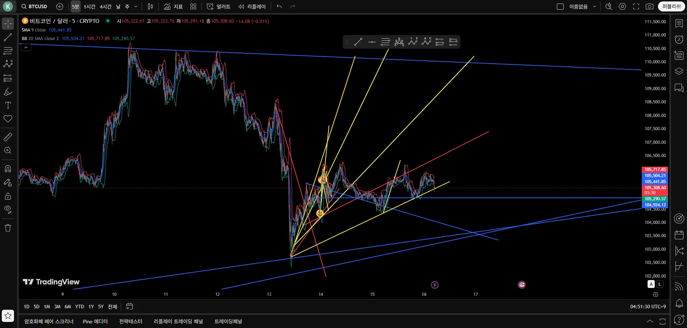The height and width of the screenshot is (328, 687).
Task: Add a compare symbol with the plus icon
Action: [60, 6]
